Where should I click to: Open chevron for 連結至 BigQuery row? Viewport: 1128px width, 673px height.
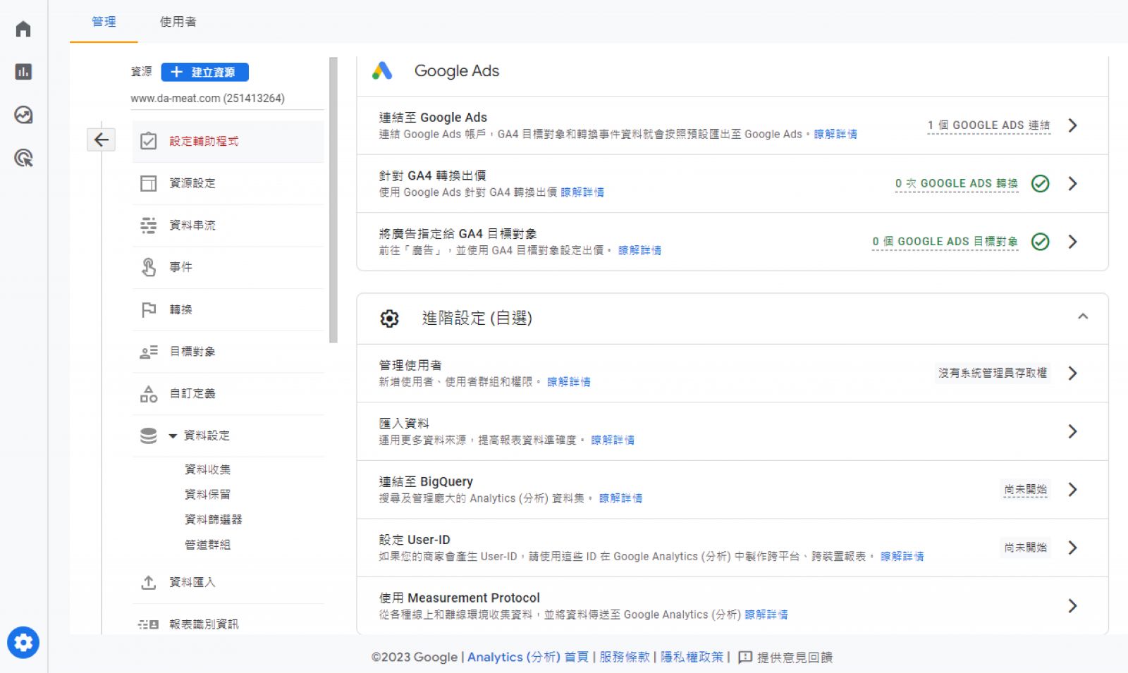1072,489
